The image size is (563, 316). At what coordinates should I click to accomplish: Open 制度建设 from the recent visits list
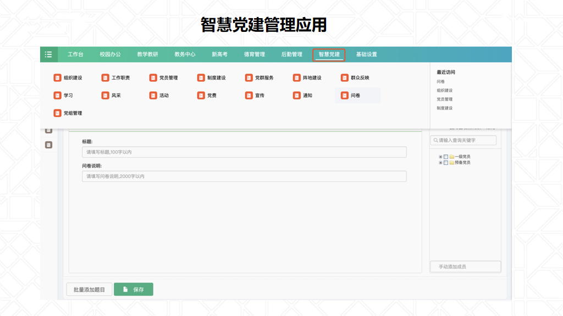pyautogui.click(x=445, y=108)
